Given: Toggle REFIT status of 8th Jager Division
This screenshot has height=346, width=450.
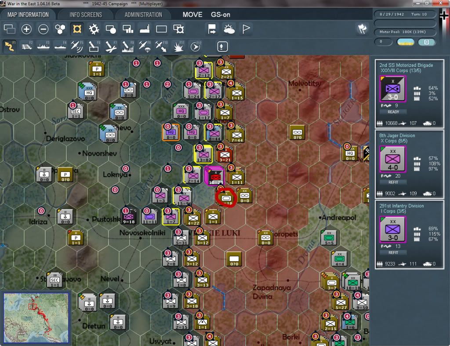Looking at the screenshot, I should 393,182.
